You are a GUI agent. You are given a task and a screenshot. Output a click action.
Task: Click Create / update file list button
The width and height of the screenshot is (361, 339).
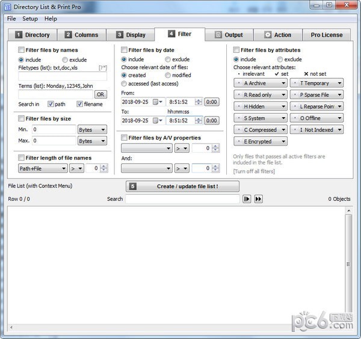(x=182, y=186)
